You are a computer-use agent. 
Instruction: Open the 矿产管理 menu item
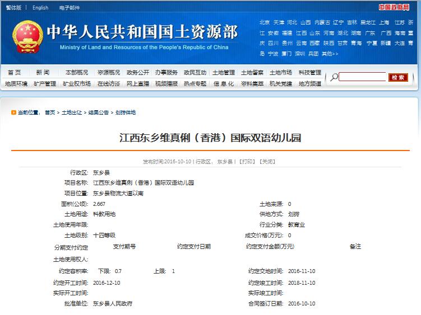pyautogui.click(x=45, y=83)
